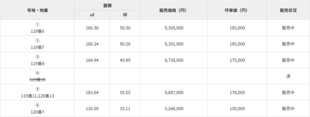Click the struck-through 119番10 lot
Screen dimensions: 310x117
37,80
